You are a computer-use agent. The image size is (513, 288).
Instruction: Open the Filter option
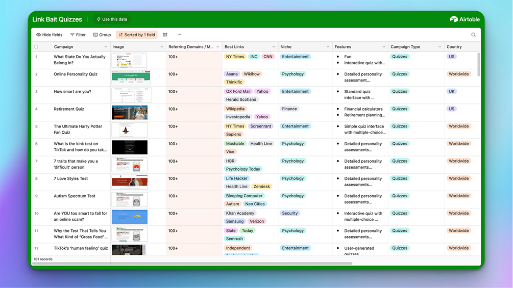[x=78, y=35]
